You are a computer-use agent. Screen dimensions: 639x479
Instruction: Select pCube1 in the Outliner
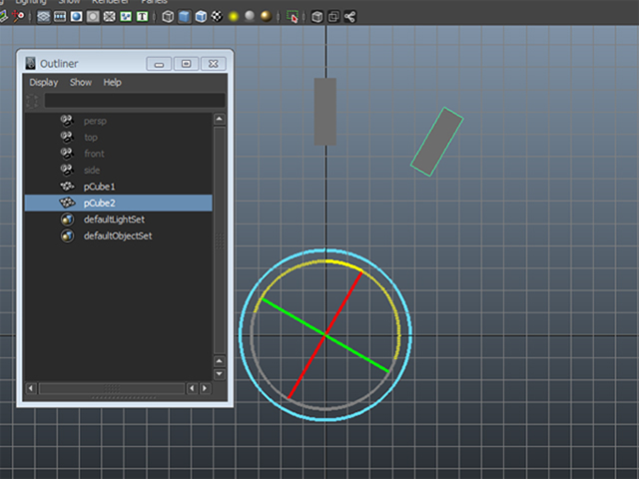tap(118, 187)
